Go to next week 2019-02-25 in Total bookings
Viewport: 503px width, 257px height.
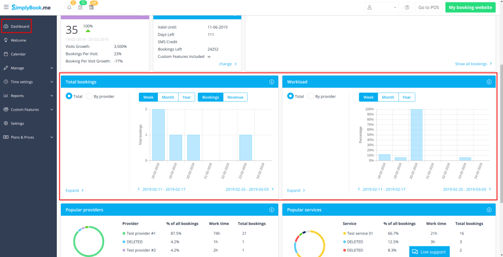pyautogui.click(x=249, y=189)
